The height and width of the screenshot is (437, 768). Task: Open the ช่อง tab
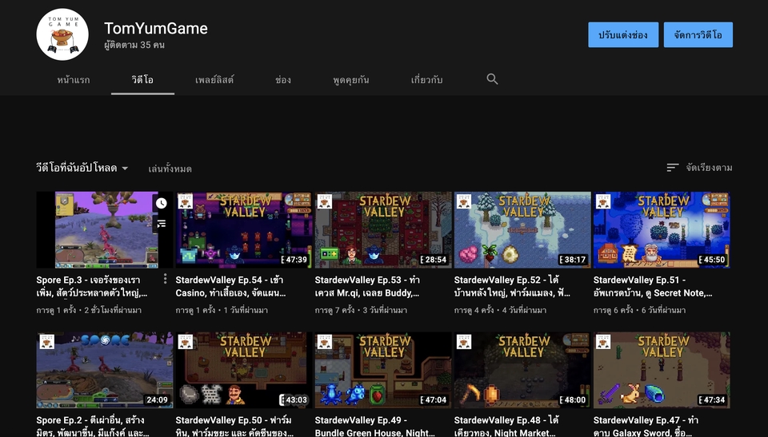tap(283, 80)
